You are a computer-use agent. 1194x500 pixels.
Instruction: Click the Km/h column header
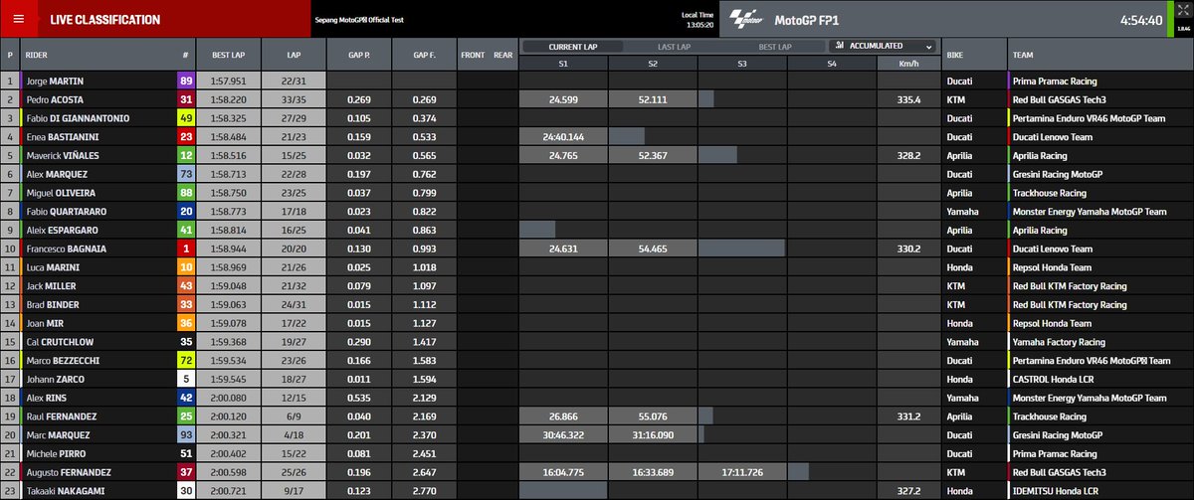(906, 64)
